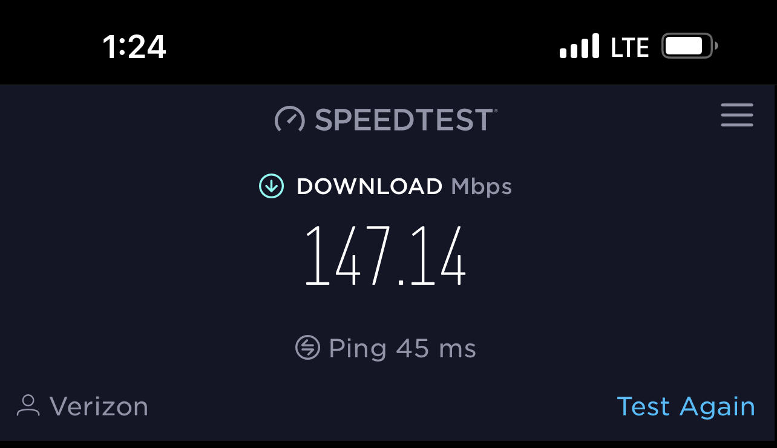
Task: Tap the LTE network indicator
Action: pos(630,47)
